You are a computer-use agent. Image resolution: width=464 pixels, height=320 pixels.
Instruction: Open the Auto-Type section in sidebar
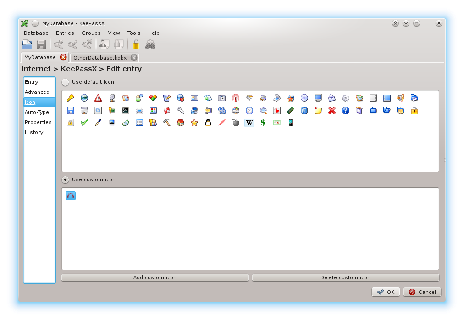pyautogui.click(x=37, y=112)
